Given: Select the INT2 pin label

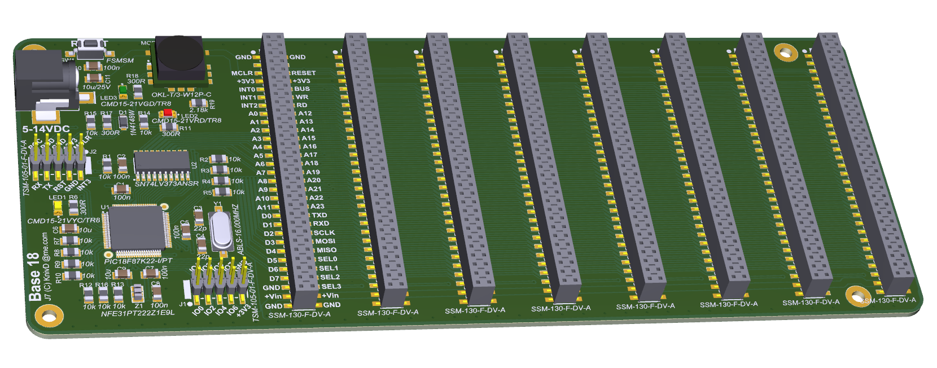Looking at the screenshot, I should click(x=249, y=106).
